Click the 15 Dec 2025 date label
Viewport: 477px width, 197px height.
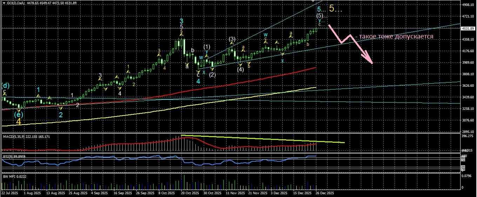(x=303, y=193)
